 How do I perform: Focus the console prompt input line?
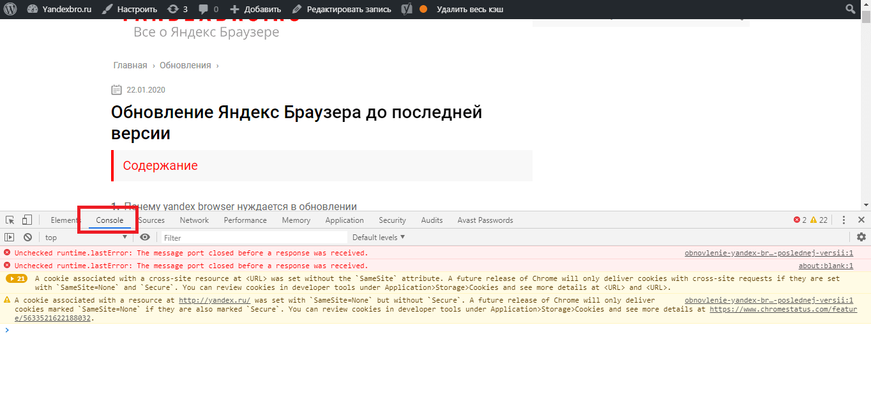(434, 330)
